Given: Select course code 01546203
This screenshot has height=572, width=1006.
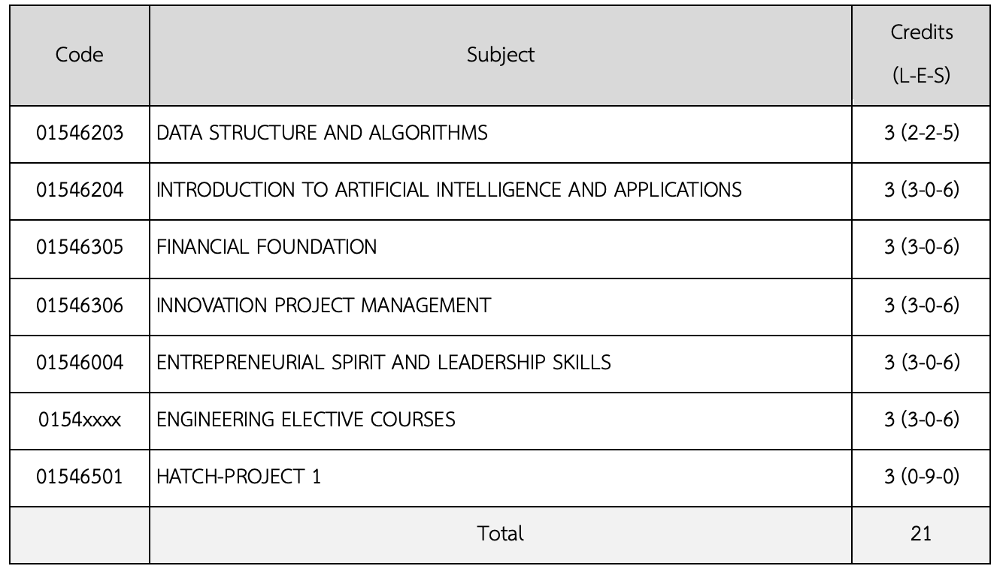Looking at the screenshot, I should pyautogui.click(x=80, y=134).
